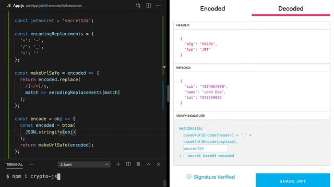Click the const encode = obj line
Screen dimensions: 334x187
[45, 119]
